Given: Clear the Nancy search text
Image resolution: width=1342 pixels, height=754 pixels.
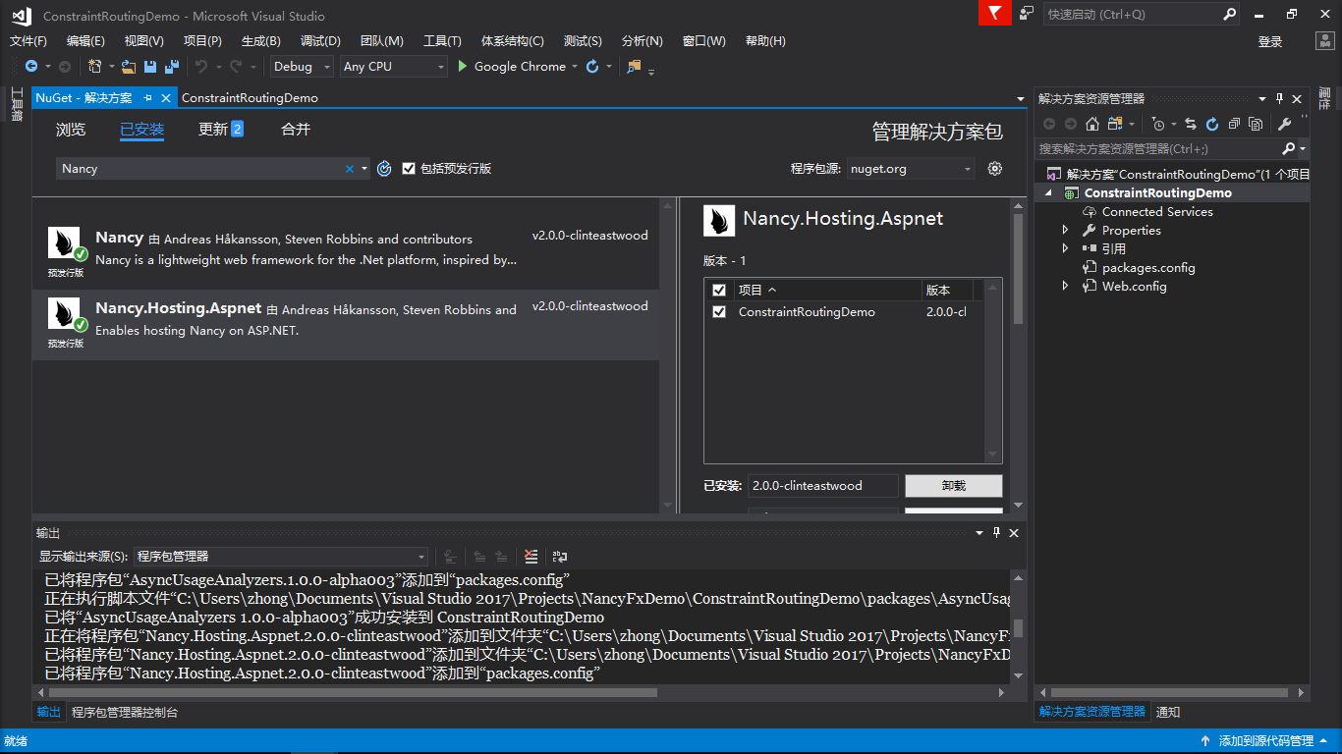Looking at the screenshot, I should 349,169.
